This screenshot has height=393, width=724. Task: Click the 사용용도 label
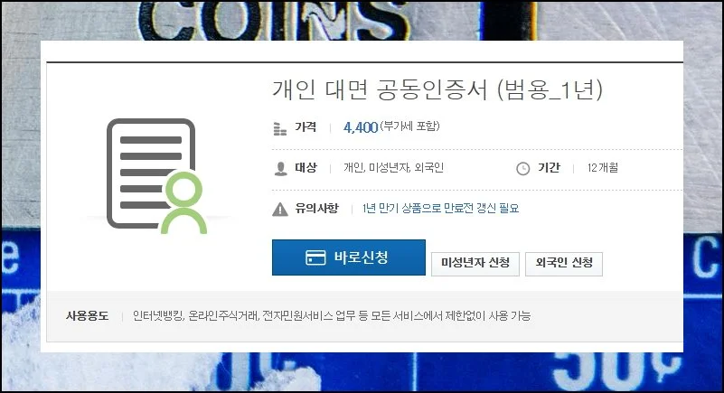[x=88, y=316]
